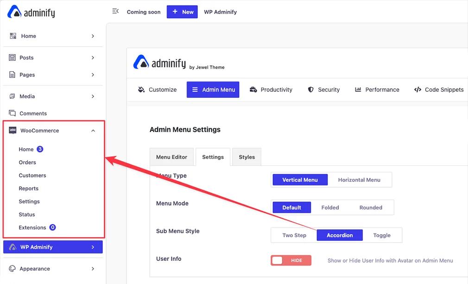
Task: Click WP Adminify link in top bar
Action: pos(220,12)
